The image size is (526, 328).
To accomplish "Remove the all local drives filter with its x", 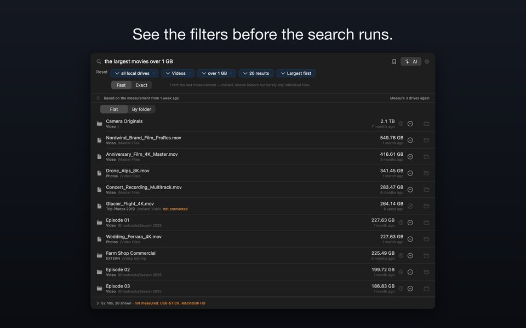I will (x=154, y=73).
